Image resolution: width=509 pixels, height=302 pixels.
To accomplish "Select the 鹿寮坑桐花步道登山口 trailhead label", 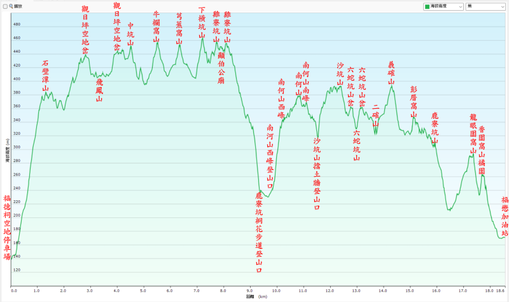I will [259, 233].
